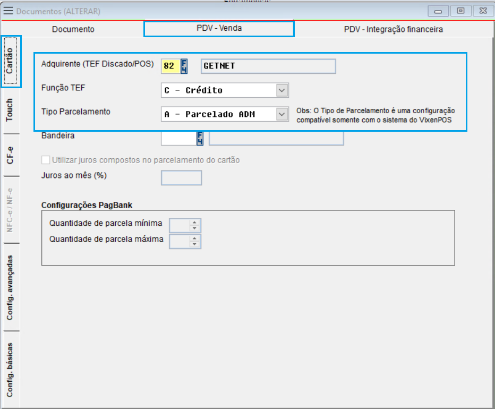The image size is (495, 409).
Task: Decrease the quantidade de parcela máxima
Action: pos(195,245)
